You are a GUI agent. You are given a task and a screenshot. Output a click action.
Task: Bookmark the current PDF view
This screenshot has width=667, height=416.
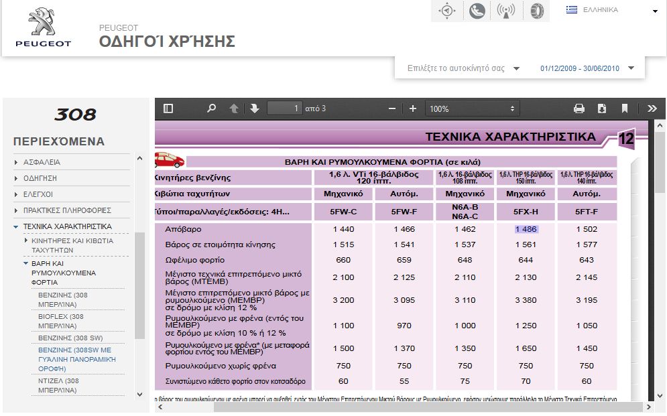(625, 109)
